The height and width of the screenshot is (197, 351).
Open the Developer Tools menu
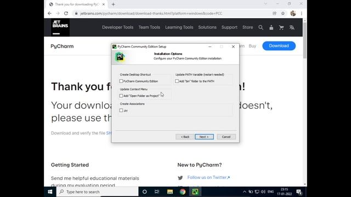tap(117, 27)
